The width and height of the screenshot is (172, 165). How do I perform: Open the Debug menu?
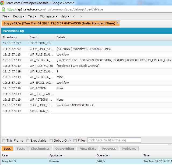click(x=19, y=16)
